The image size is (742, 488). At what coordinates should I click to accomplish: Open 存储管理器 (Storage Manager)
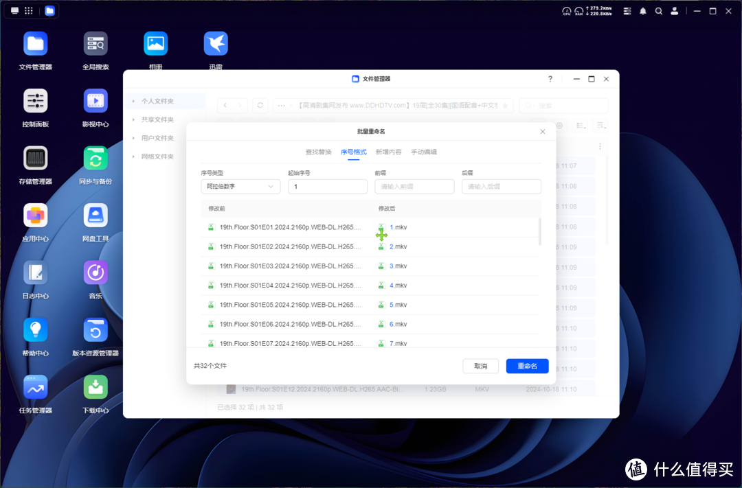tap(35, 158)
